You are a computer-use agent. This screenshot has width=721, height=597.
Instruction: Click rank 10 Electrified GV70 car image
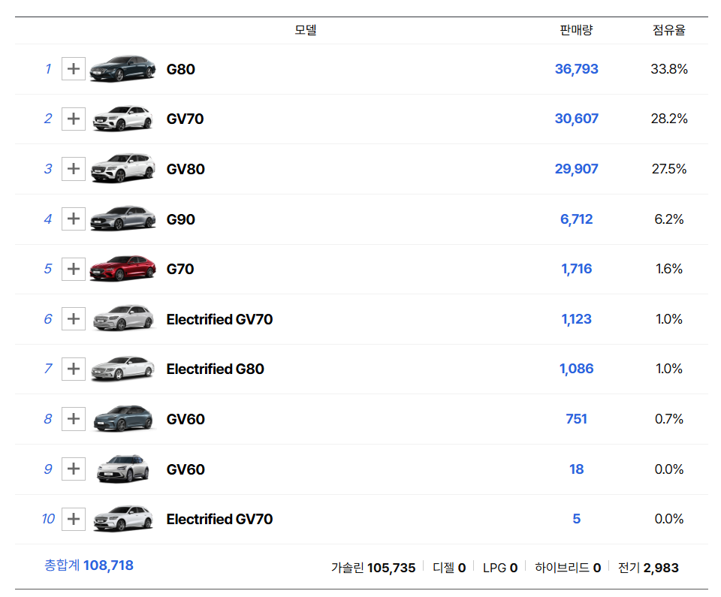(122, 519)
